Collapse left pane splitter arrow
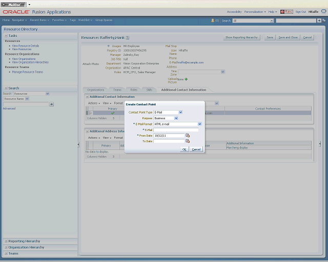 (x=78, y=144)
